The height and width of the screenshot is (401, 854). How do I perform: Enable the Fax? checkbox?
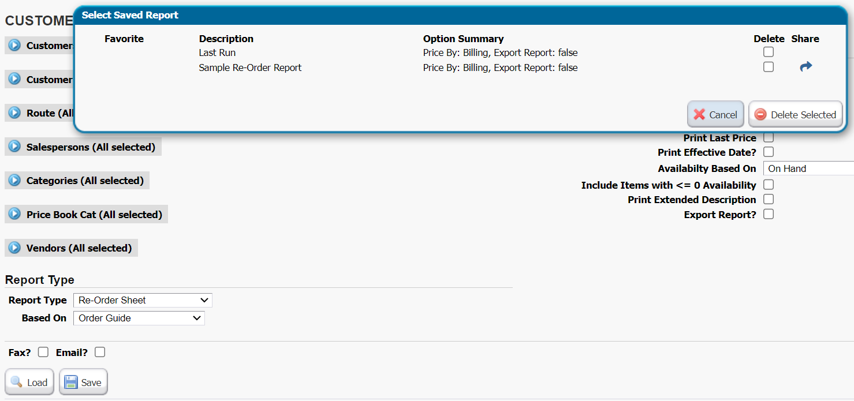pos(43,352)
